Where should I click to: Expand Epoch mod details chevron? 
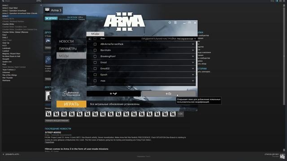pos(193,75)
